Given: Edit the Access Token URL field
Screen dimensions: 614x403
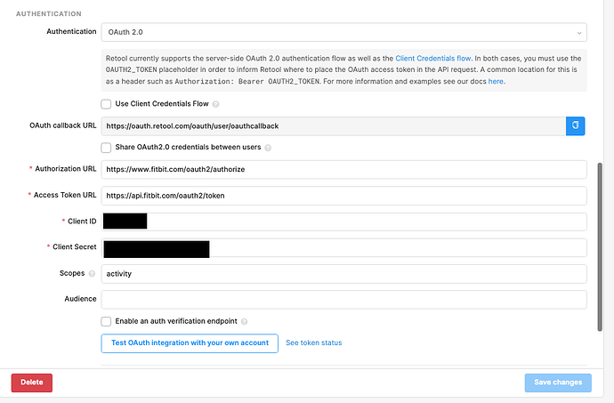Looking at the screenshot, I should pos(343,196).
